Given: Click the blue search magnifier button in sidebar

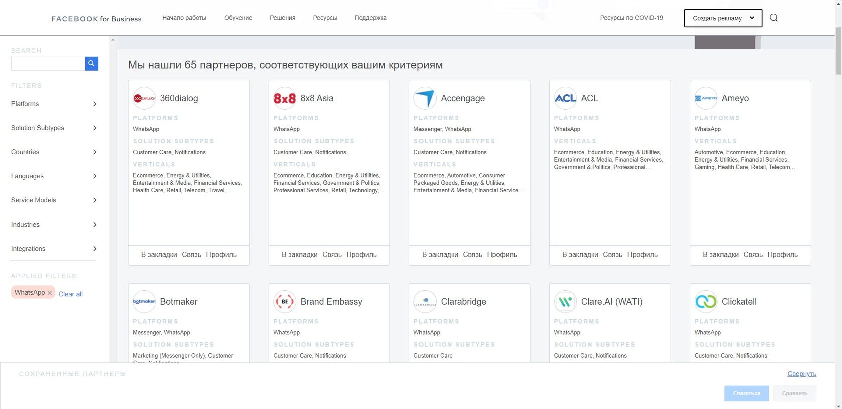Looking at the screenshot, I should pos(92,63).
